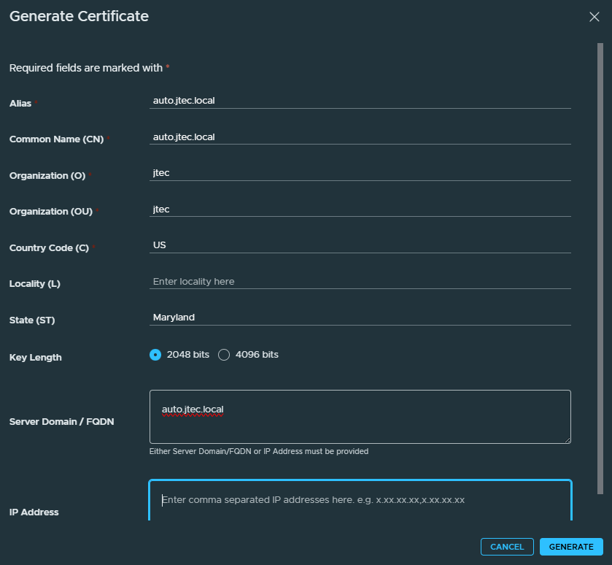Click the State field containing Maryland
Screen dimensions: 612x565
pos(360,318)
